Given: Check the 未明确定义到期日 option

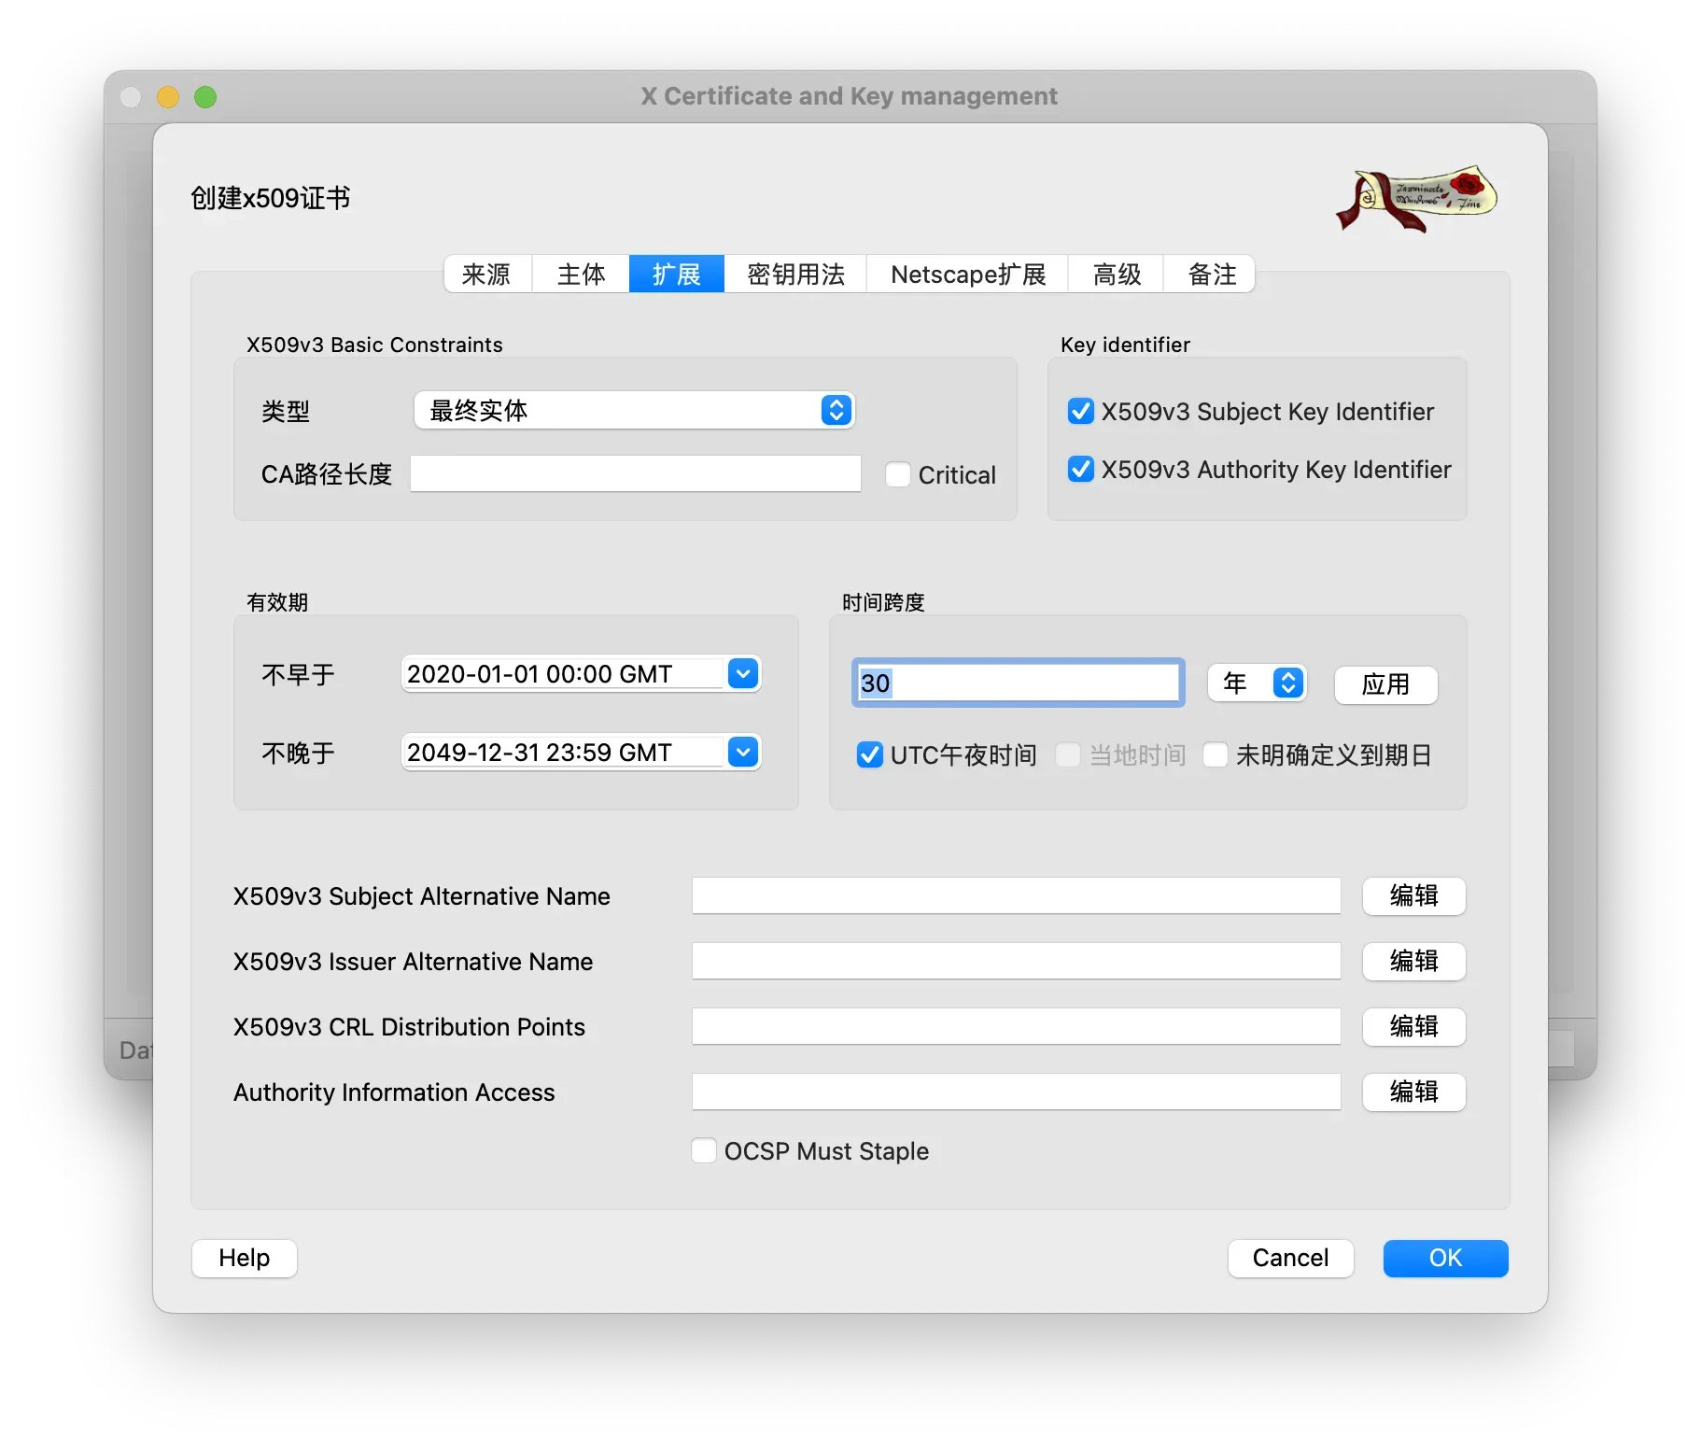Looking at the screenshot, I should (1216, 755).
